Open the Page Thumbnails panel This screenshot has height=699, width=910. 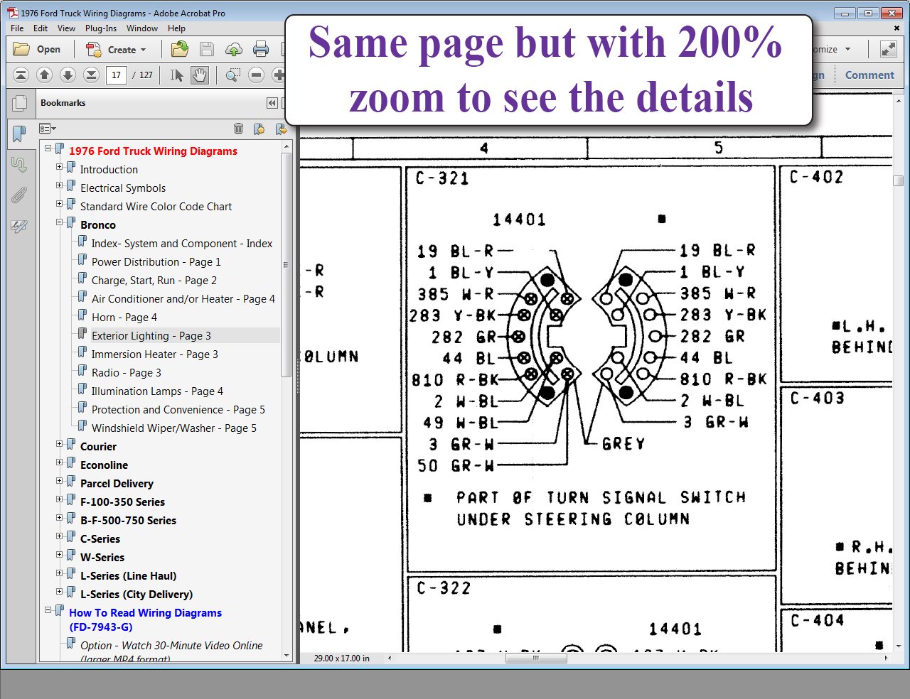coord(20,104)
